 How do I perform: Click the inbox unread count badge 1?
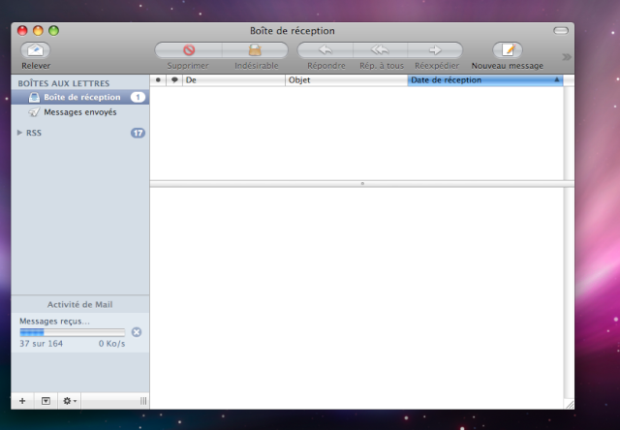click(x=138, y=97)
